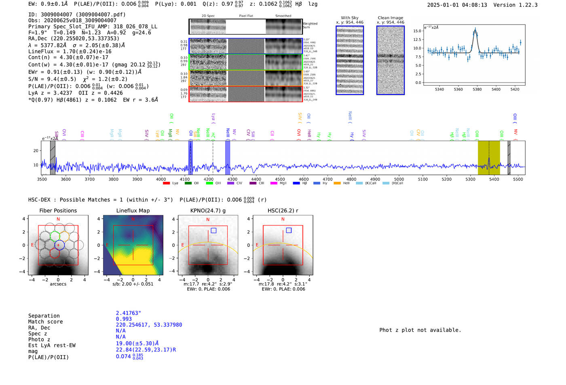
Task: Click the blue OII band near 4120
Action: pos(190,158)
